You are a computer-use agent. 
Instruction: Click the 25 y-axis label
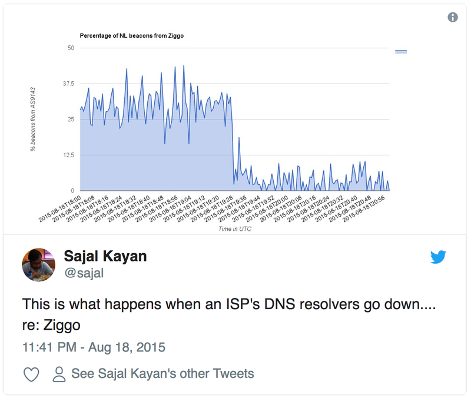click(x=70, y=120)
